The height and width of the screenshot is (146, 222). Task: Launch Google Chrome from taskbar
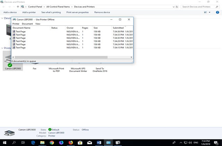click(x=52, y=143)
